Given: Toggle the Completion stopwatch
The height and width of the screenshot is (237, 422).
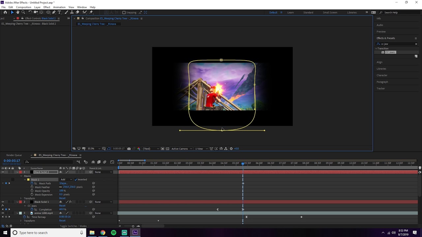Looking at the screenshot, I should point(32,210).
